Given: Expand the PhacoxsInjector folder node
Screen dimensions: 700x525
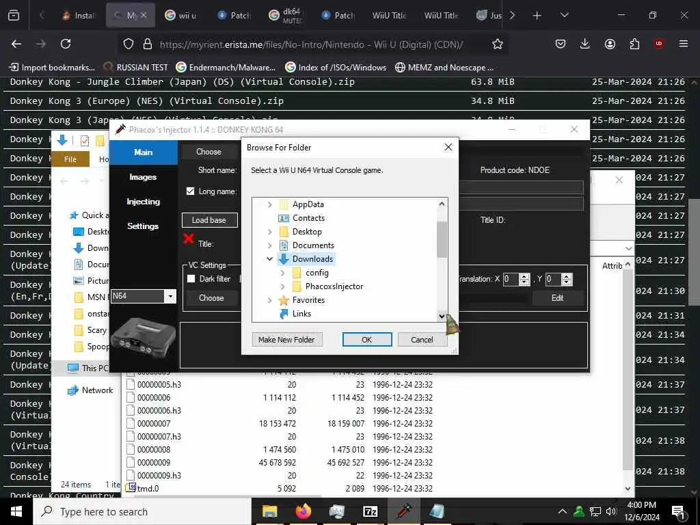Looking at the screenshot, I should pyautogui.click(x=282, y=286).
